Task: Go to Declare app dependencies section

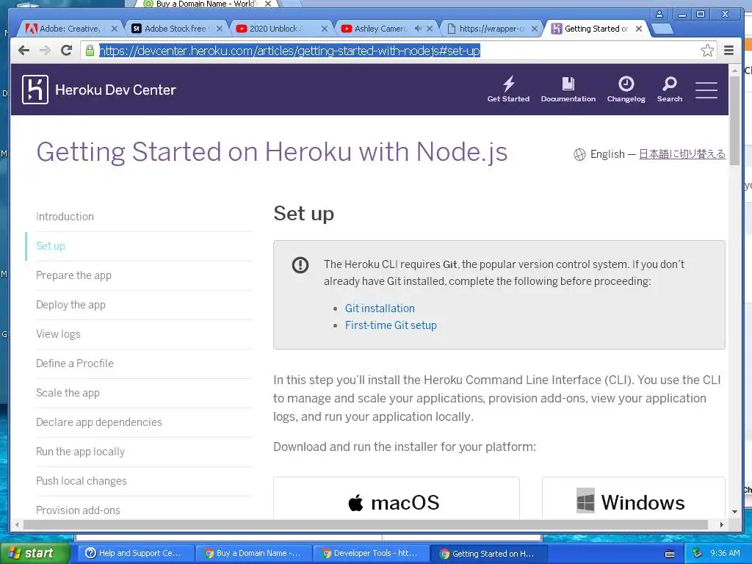Action: tap(99, 422)
